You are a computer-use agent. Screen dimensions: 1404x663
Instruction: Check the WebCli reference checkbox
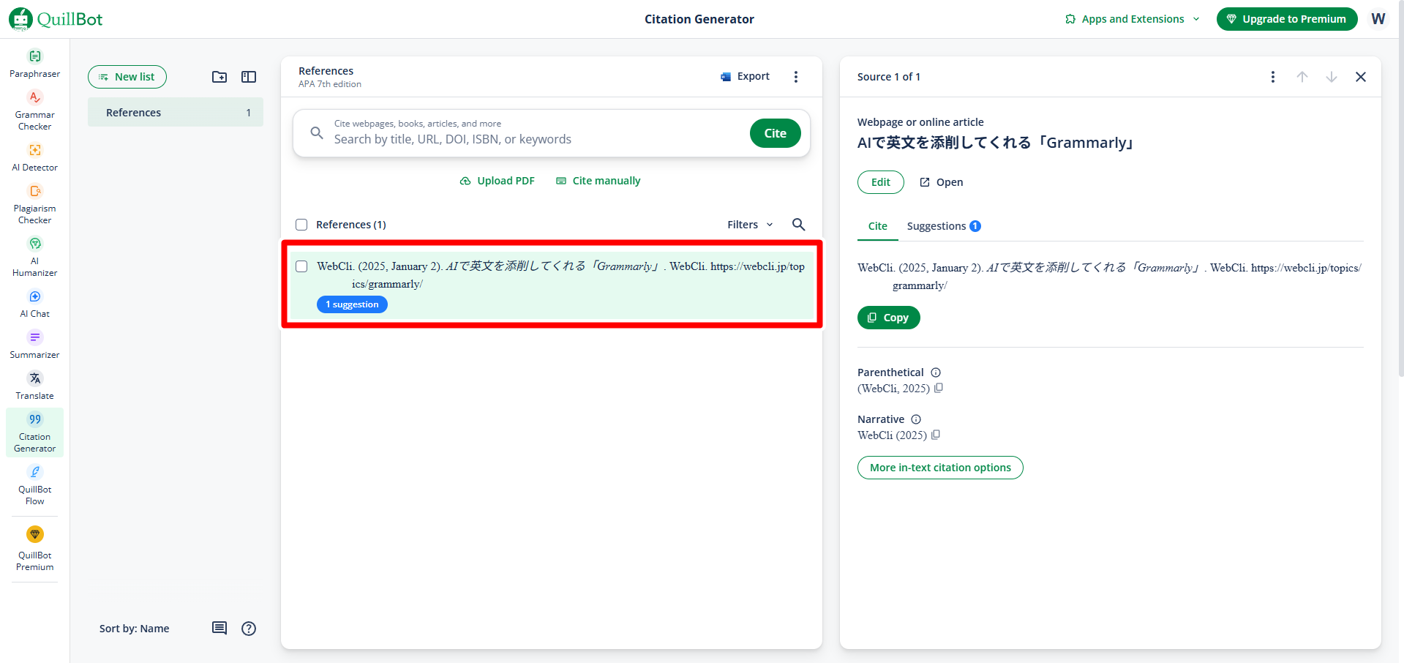[x=301, y=266]
